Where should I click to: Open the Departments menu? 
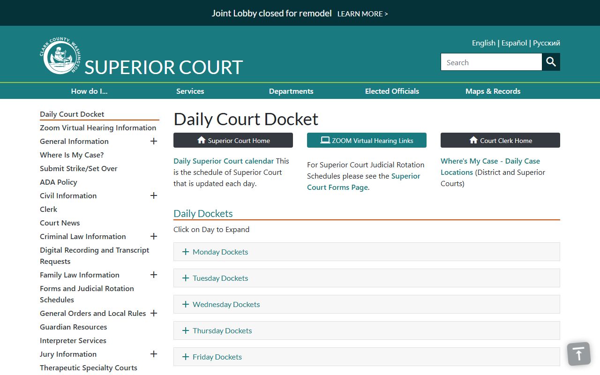tap(291, 91)
